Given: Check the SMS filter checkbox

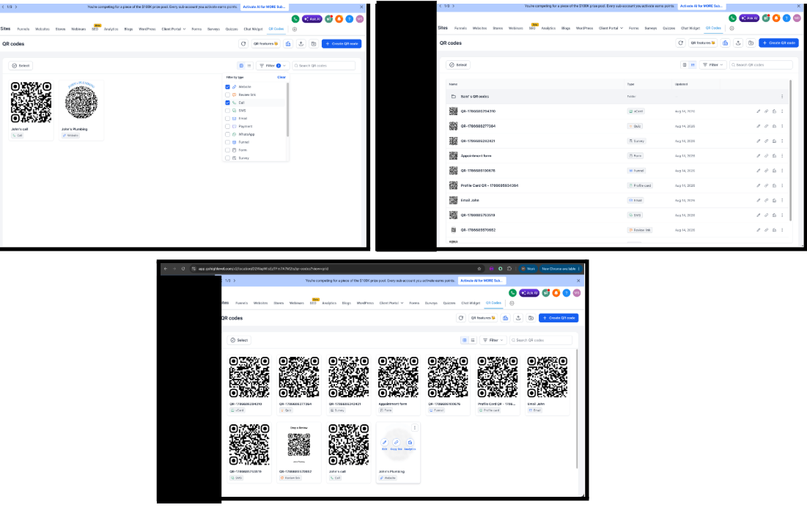Looking at the screenshot, I should click(x=227, y=111).
